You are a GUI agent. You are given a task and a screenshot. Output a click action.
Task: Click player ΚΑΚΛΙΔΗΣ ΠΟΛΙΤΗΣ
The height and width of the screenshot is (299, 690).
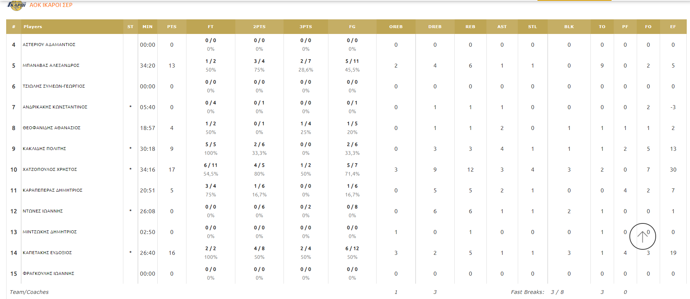click(45, 149)
